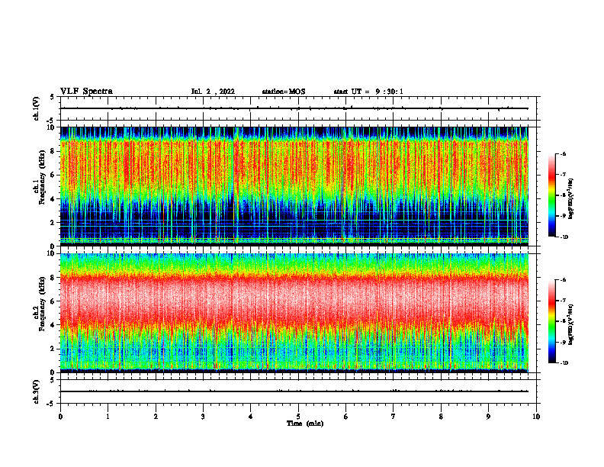Screen dimensions: 604x467
Task: Click the "-5" tick on ch.3(V) axis
Action: [x=52, y=404]
